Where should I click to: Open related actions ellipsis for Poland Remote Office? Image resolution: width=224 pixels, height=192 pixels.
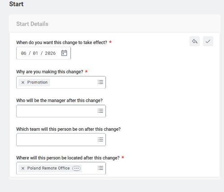[76, 168]
